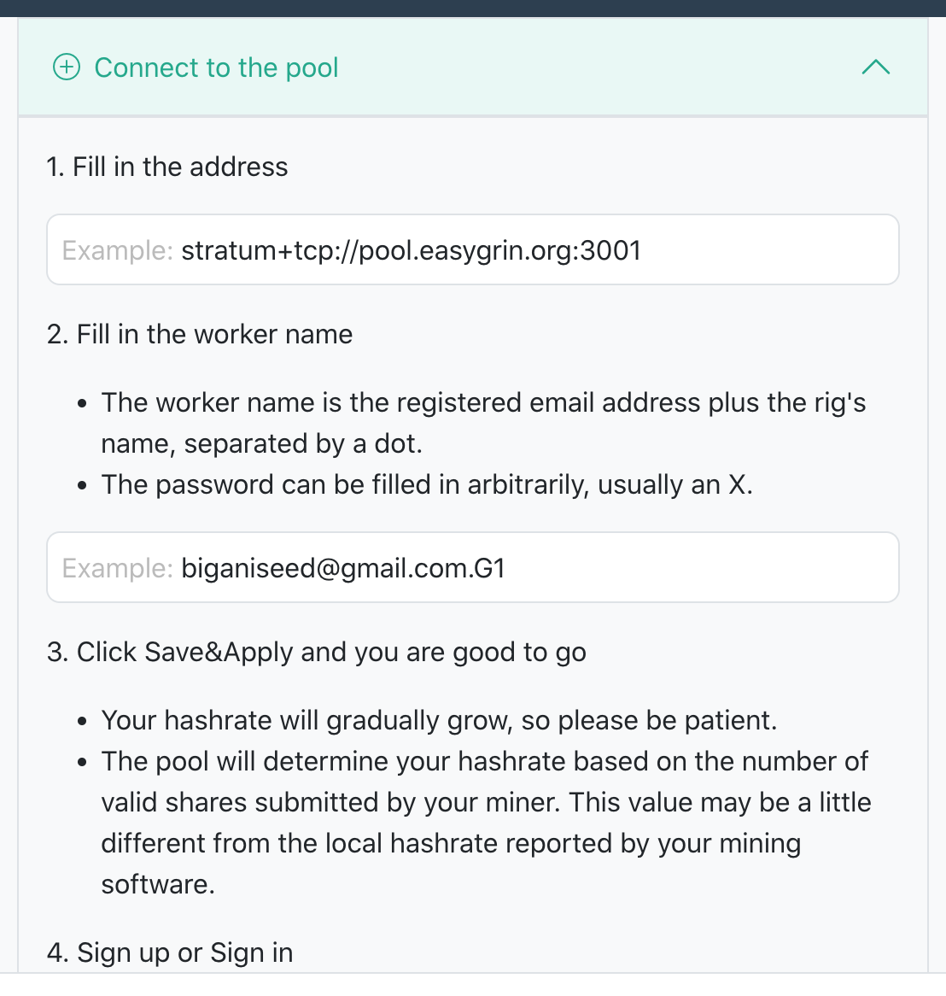Select the biganiseed@gmail.com.G1 text
Image resolution: width=946 pixels, height=996 pixels.
(x=343, y=568)
